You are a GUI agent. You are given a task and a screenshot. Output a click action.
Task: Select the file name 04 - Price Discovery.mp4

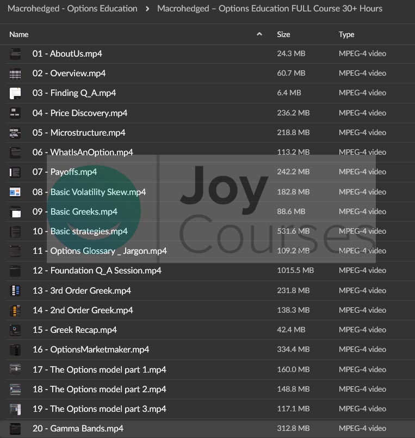80,113
